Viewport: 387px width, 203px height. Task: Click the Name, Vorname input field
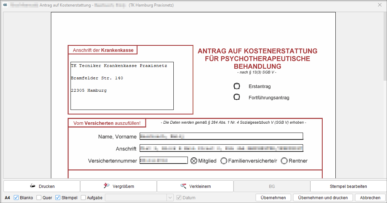click(222, 136)
